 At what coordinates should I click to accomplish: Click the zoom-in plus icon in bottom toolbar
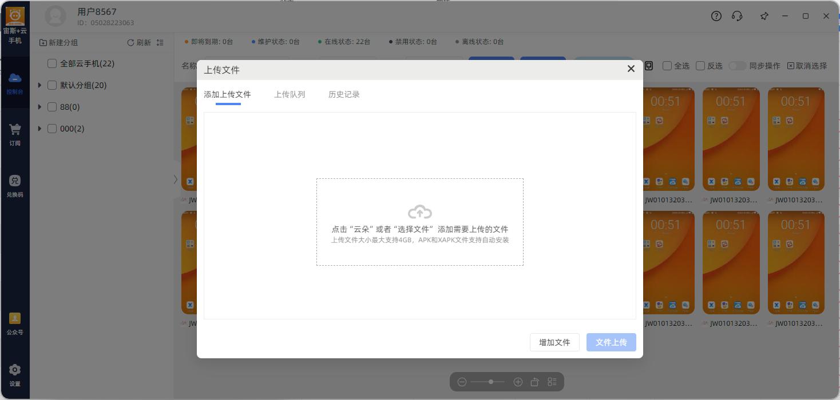point(518,382)
